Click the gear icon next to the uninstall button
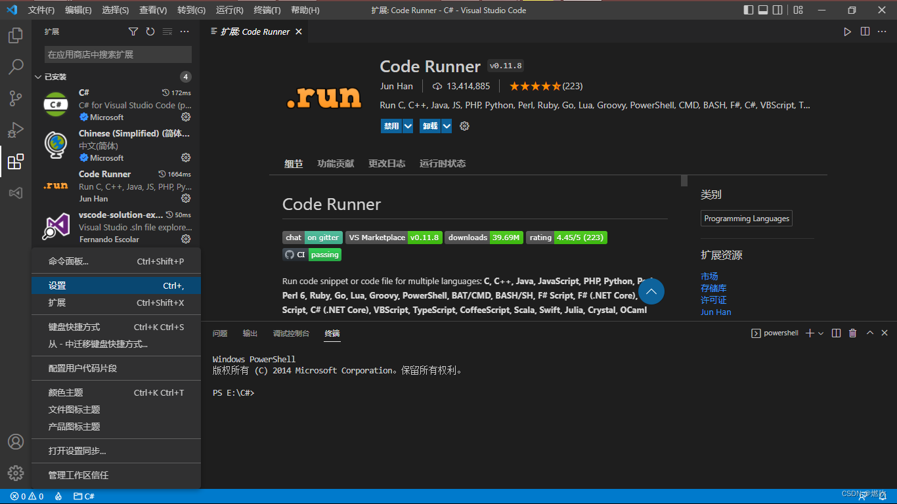The width and height of the screenshot is (897, 504). [465, 126]
